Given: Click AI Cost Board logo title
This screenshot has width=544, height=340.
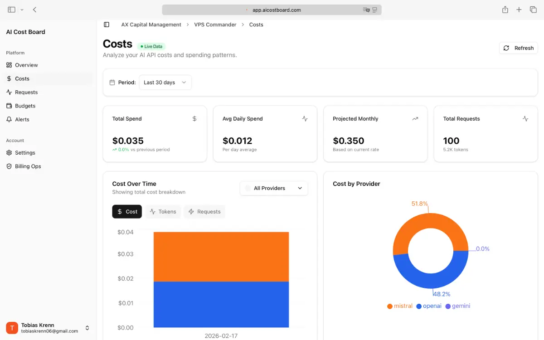Looking at the screenshot, I should [x=25, y=32].
